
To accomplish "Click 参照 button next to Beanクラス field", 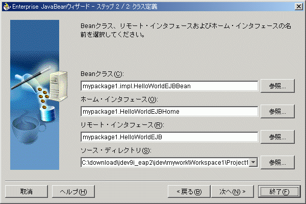I will pos(277,86).
